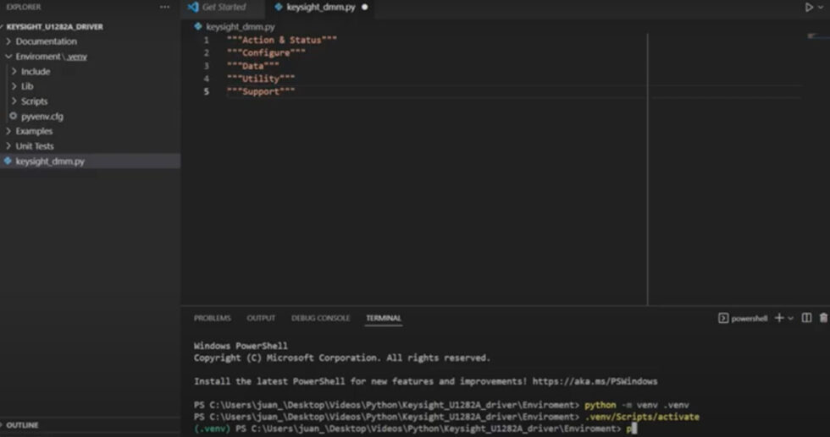Collapse the Enviroment\.venv folder
Image resolution: width=830 pixels, height=437 pixels.
click(x=51, y=57)
